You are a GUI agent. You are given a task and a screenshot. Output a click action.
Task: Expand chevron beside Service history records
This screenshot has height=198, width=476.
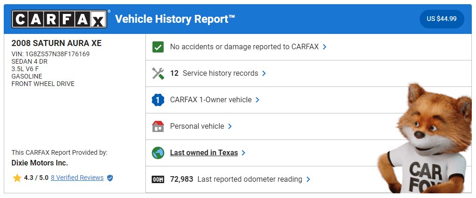pyautogui.click(x=264, y=73)
